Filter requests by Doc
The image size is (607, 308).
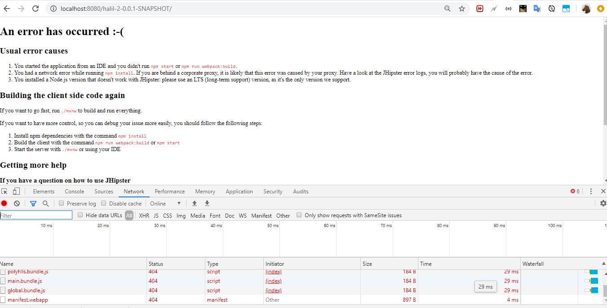pos(230,215)
